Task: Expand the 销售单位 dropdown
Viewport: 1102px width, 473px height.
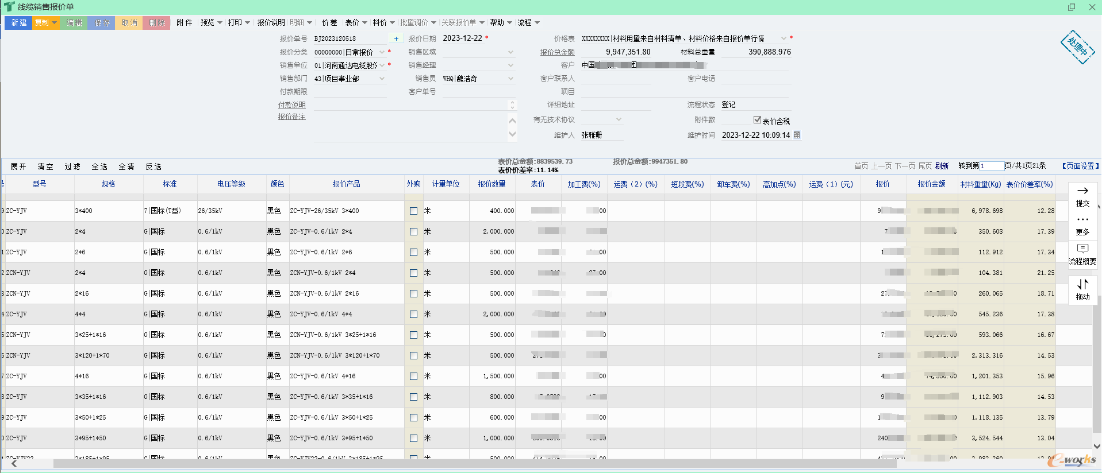Action: (382, 65)
